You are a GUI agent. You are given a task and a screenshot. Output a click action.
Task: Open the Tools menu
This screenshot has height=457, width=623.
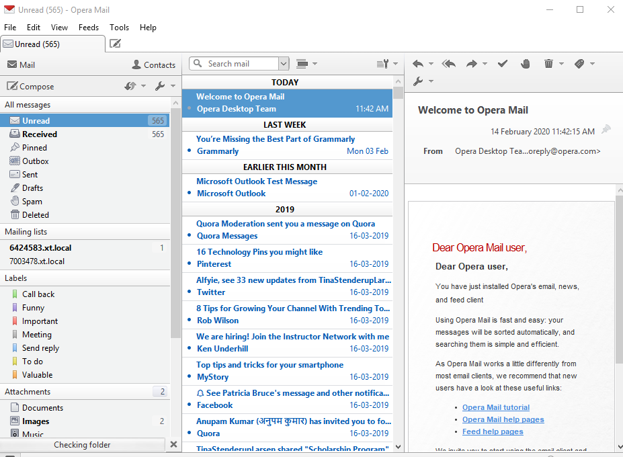119,28
